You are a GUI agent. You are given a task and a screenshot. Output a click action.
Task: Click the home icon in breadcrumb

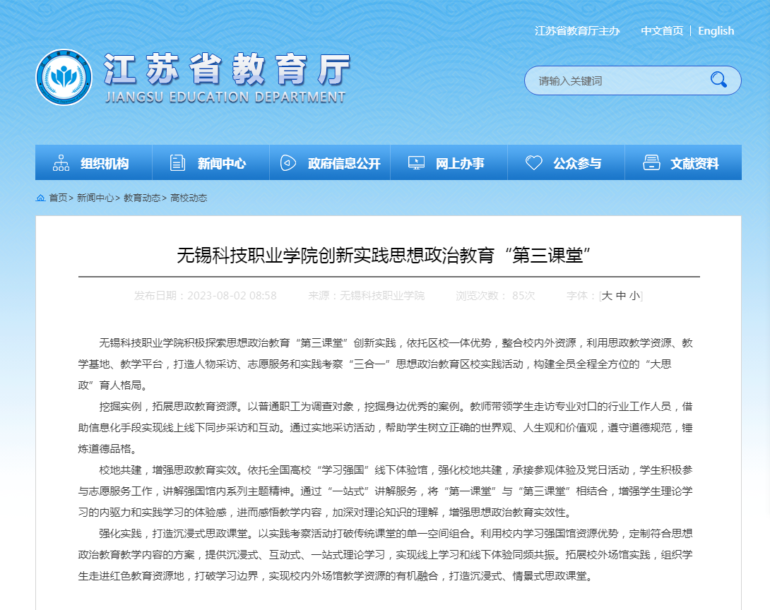(41, 198)
